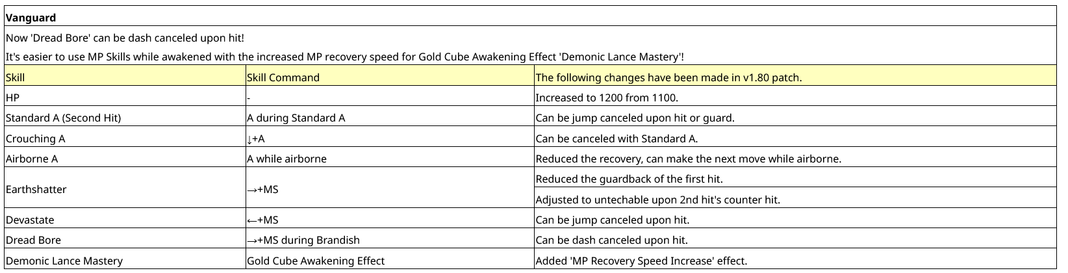Select the 'Skill Command' header cell
This screenshot has width=1068, height=273.
[x=390, y=77]
